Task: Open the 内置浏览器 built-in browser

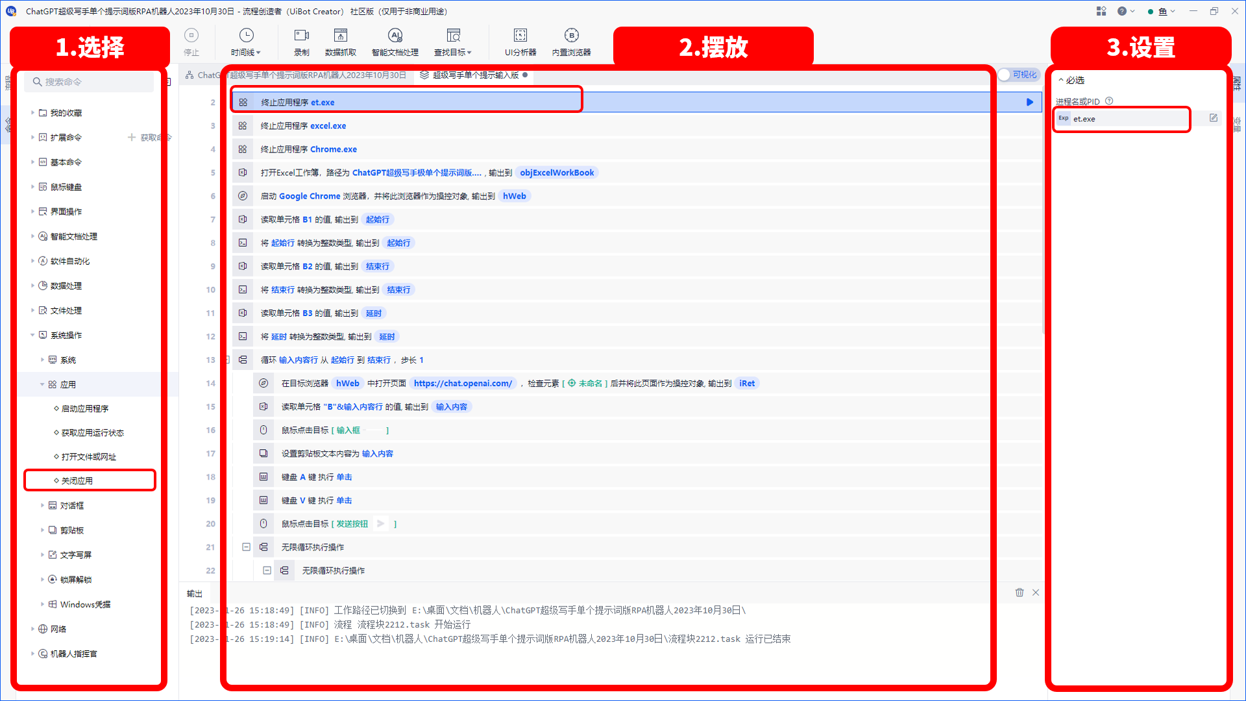Action: pyautogui.click(x=571, y=42)
